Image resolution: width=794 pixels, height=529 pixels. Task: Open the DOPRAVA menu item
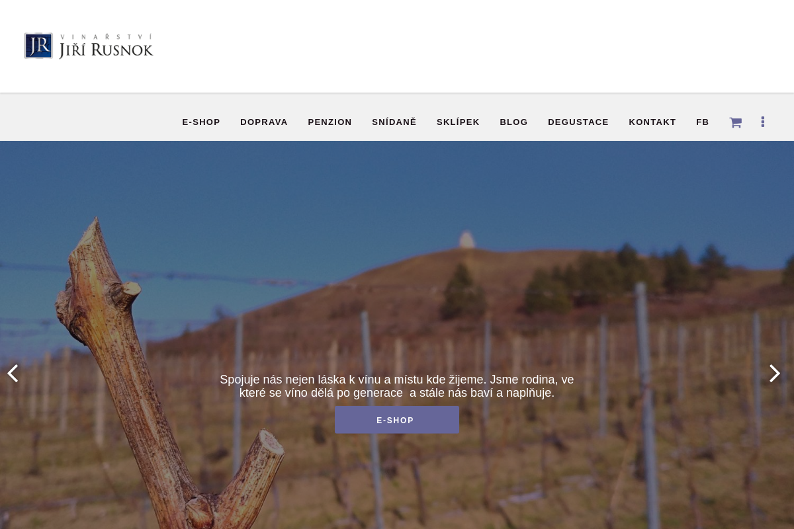[264, 122]
